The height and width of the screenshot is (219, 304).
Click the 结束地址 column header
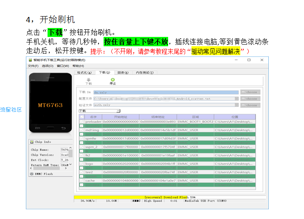[158, 117]
